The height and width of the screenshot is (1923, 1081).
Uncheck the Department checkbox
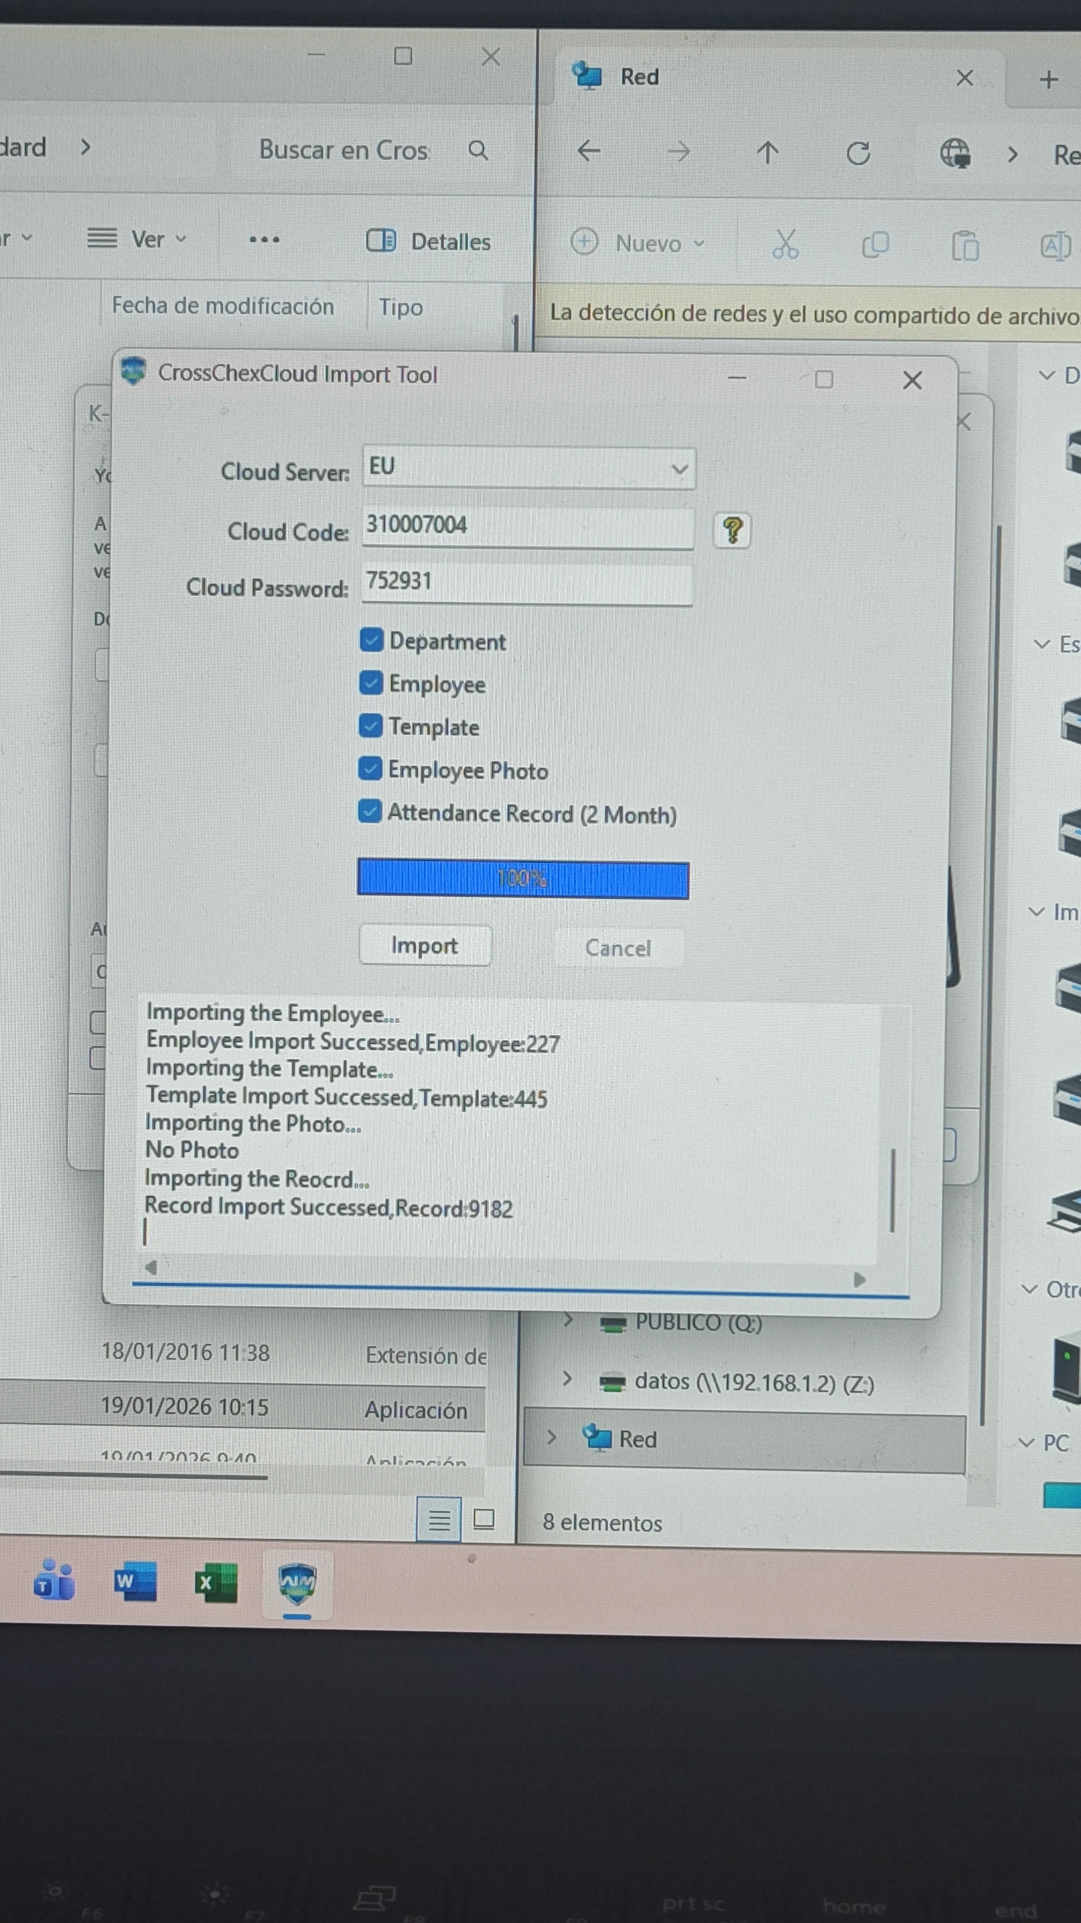tap(371, 640)
